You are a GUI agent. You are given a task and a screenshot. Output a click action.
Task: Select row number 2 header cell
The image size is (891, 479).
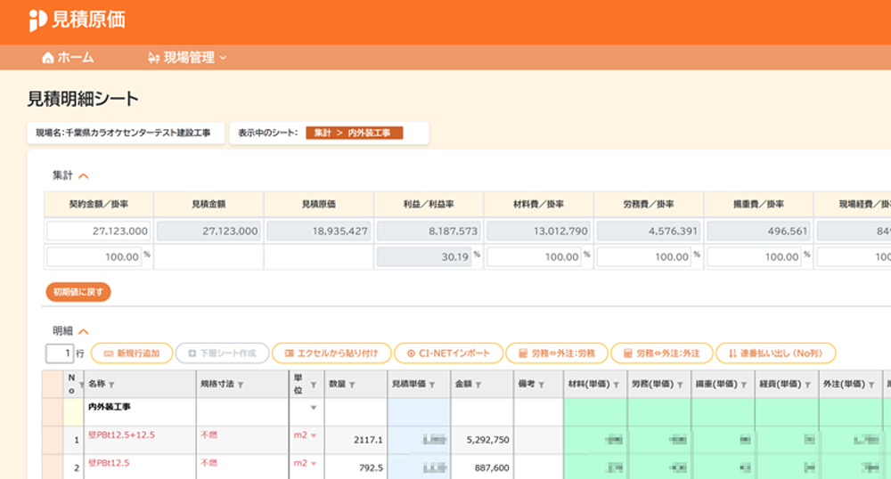tap(73, 467)
